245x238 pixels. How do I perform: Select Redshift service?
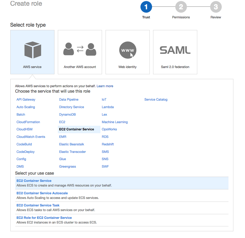pyautogui.click(x=108, y=144)
